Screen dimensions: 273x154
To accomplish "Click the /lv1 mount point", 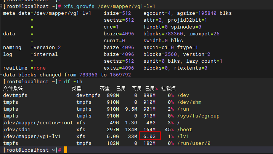I will pos(183,137).
